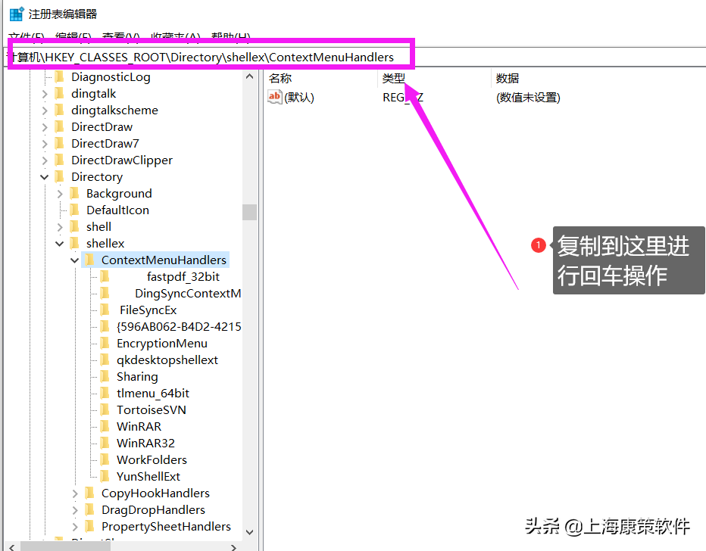706x551 pixels.
Task: Click the tree pane scroll up arrow
Action: tap(249, 76)
